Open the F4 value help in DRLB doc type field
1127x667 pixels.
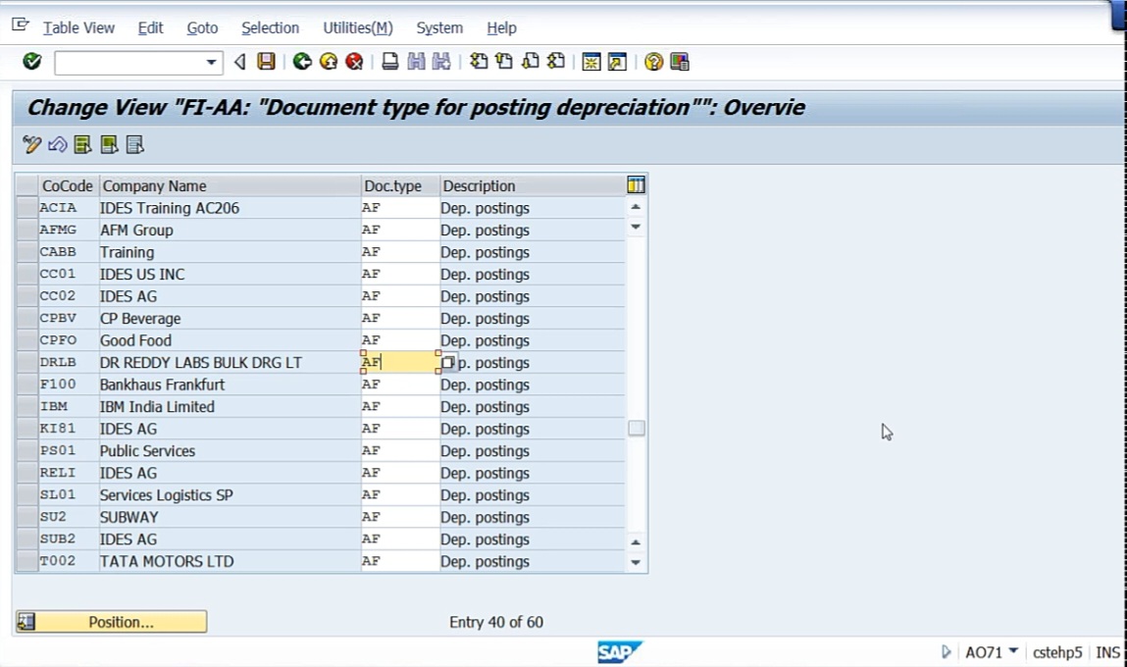(447, 362)
